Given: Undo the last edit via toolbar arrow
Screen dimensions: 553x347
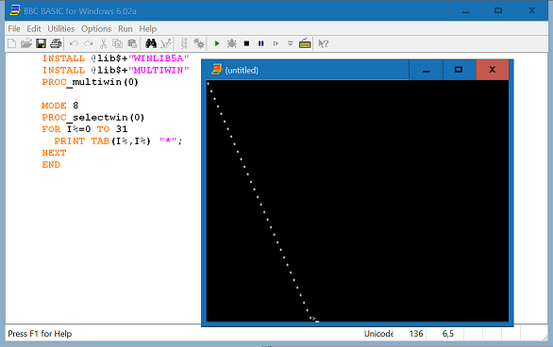Looking at the screenshot, I should [74, 43].
